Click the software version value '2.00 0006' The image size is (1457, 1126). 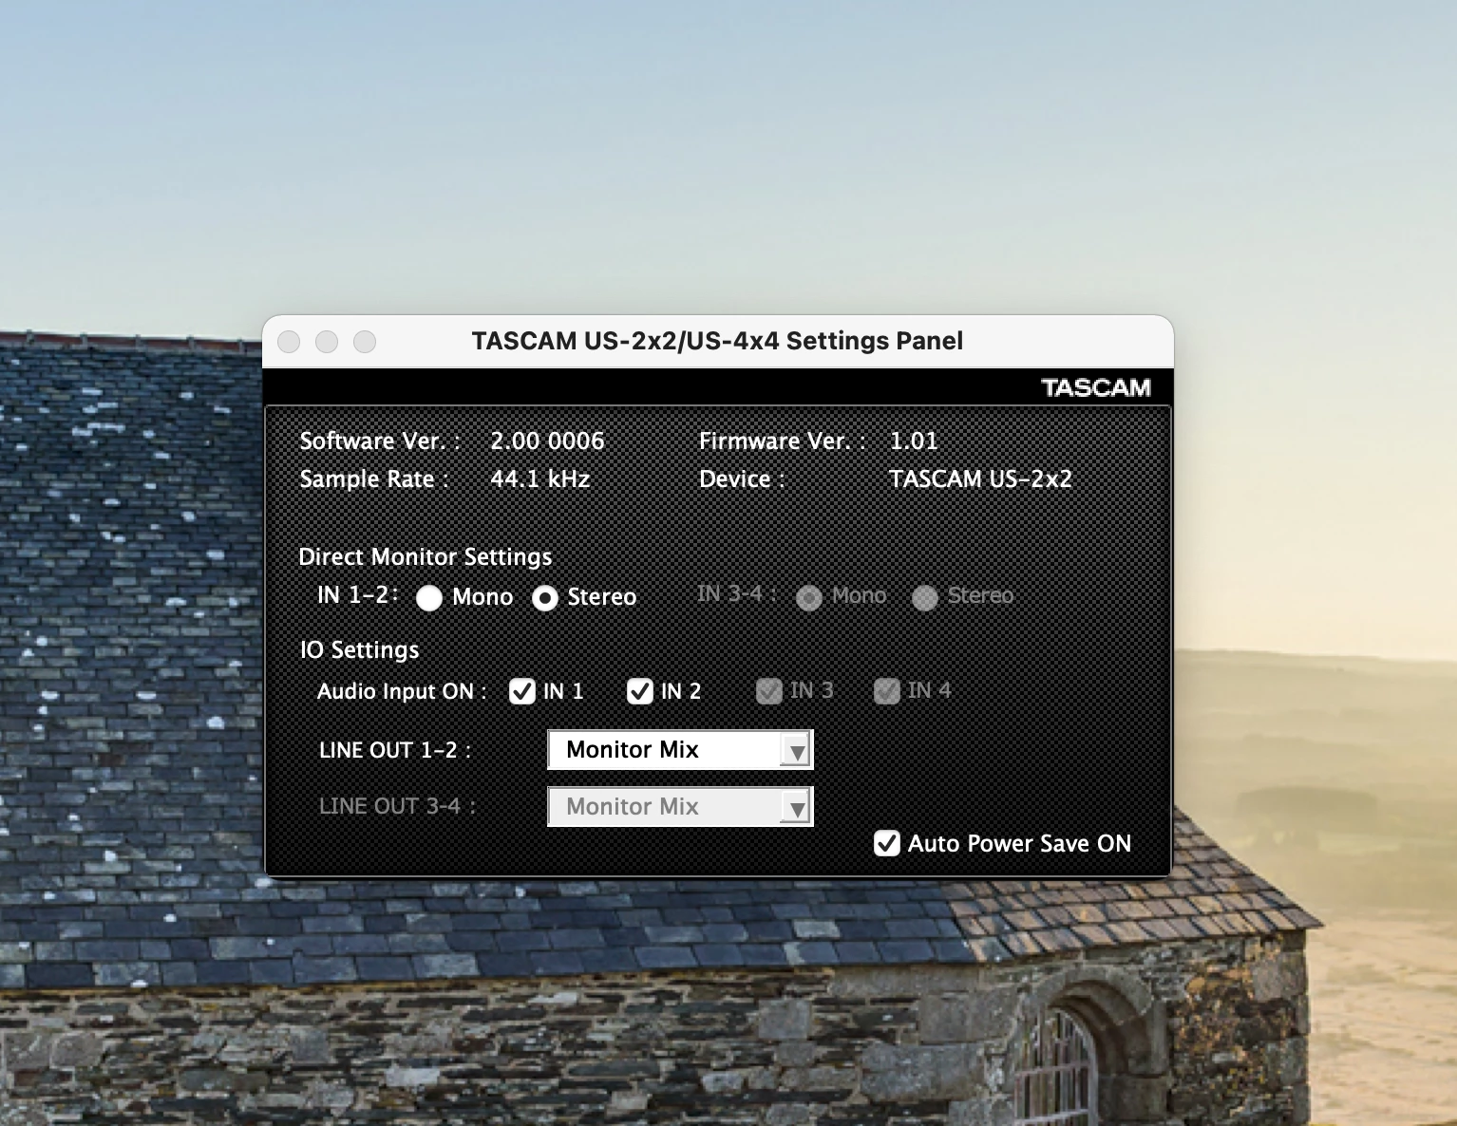[x=547, y=441]
